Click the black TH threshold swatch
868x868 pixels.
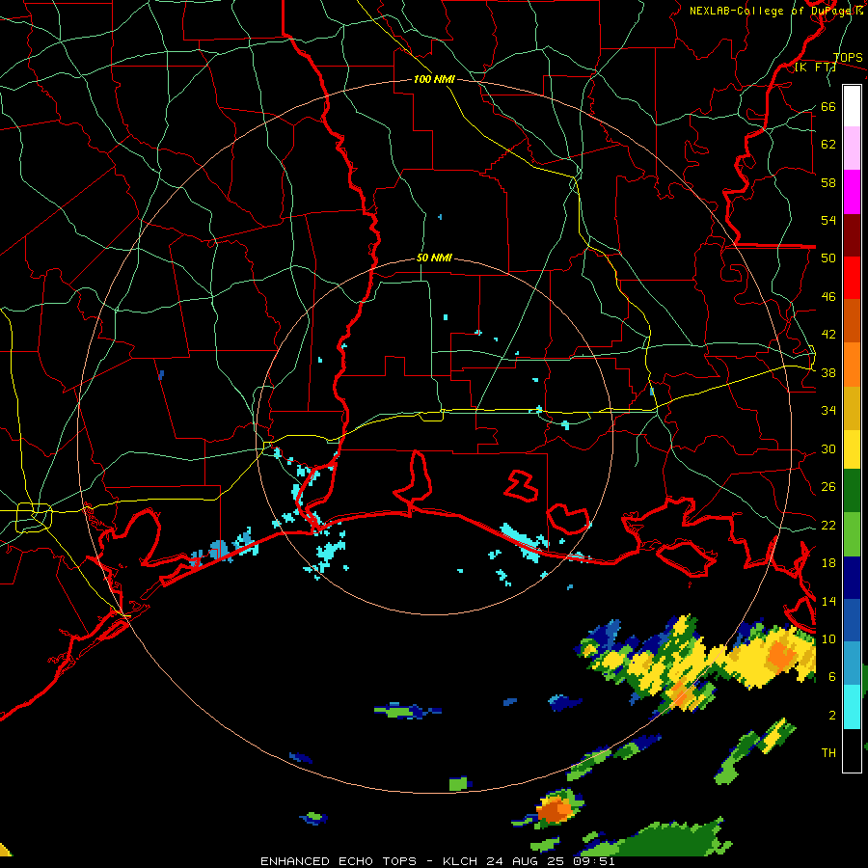click(852, 750)
